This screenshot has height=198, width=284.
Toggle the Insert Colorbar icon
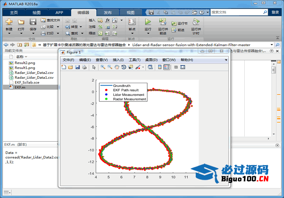[160, 67]
